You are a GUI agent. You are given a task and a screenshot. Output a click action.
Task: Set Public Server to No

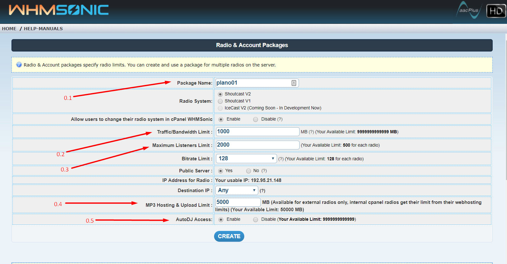click(x=248, y=171)
